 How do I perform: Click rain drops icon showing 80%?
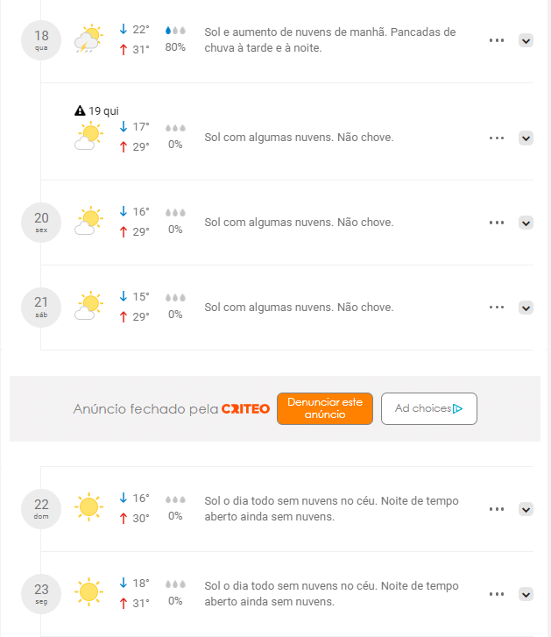tap(175, 31)
